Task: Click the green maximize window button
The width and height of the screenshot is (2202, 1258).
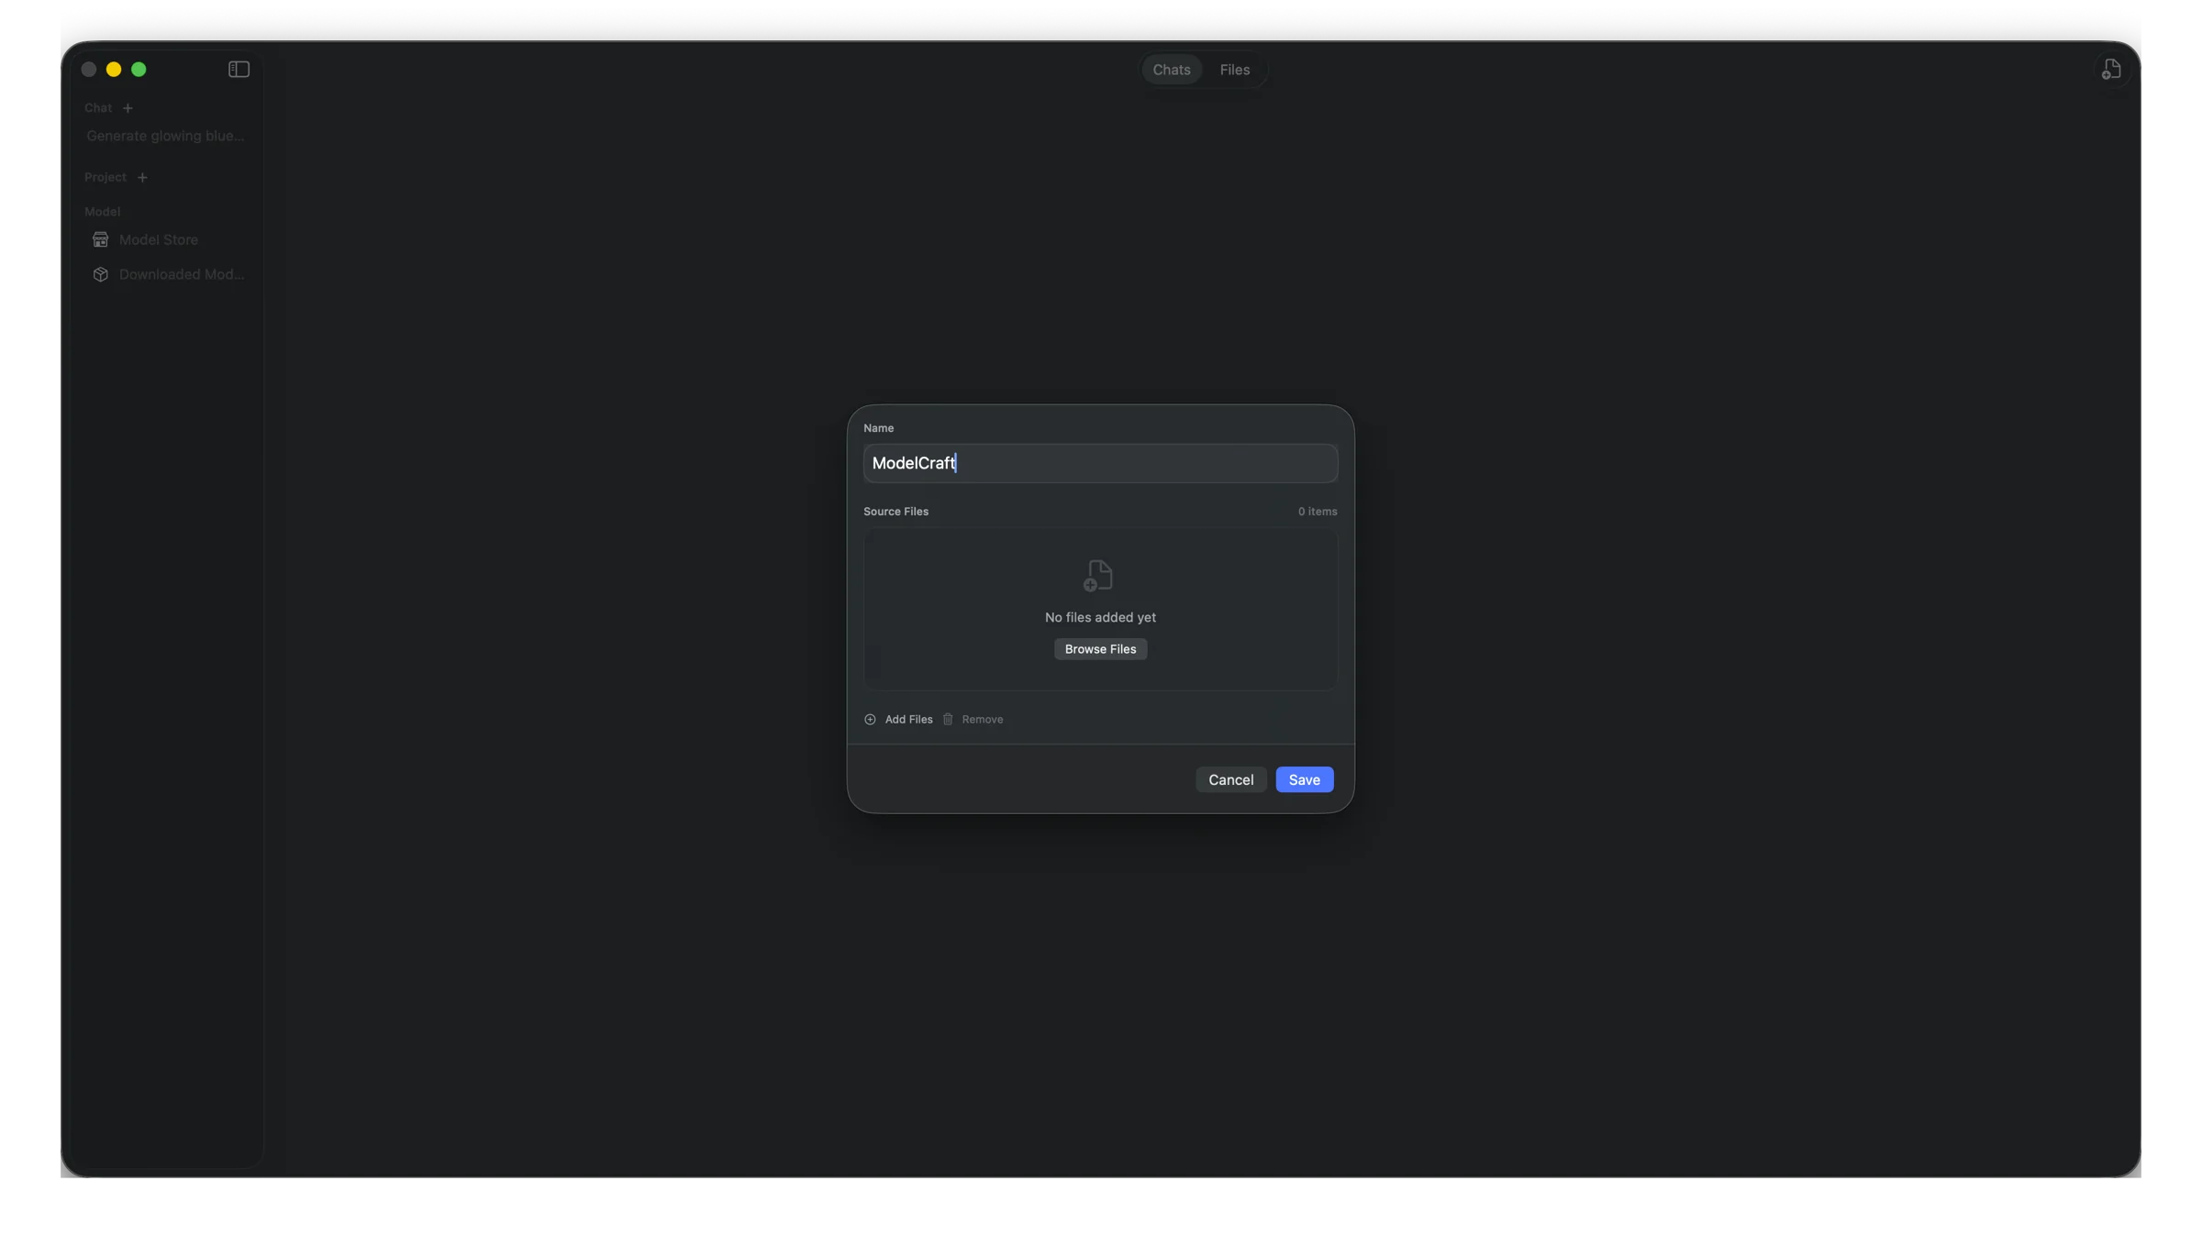Action: click(139, 70)
